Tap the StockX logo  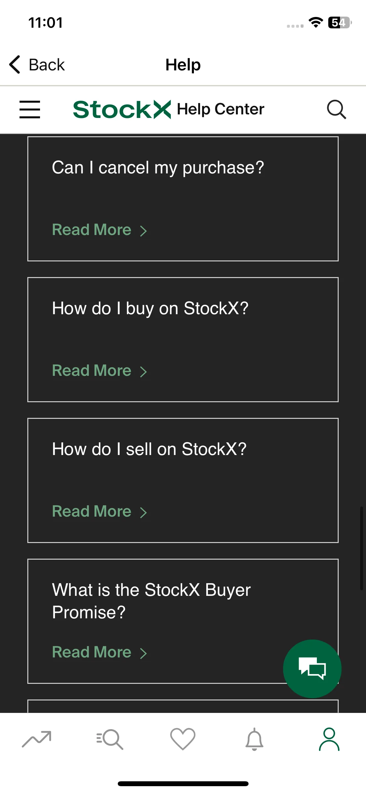tap(122, 110)
